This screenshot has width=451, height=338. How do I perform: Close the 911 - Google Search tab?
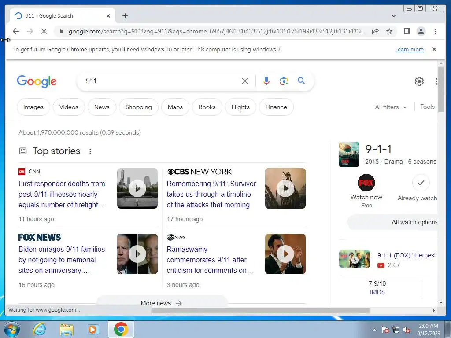click(x=108, y=16)
